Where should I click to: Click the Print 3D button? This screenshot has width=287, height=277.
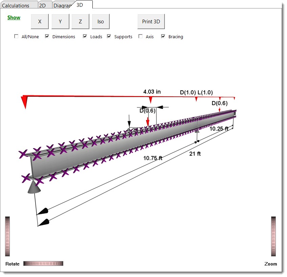151,21
